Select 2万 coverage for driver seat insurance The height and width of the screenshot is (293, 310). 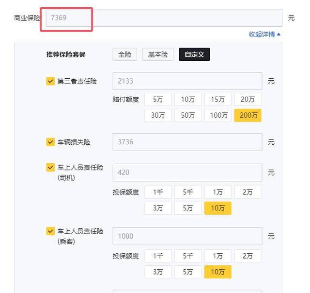248,192
